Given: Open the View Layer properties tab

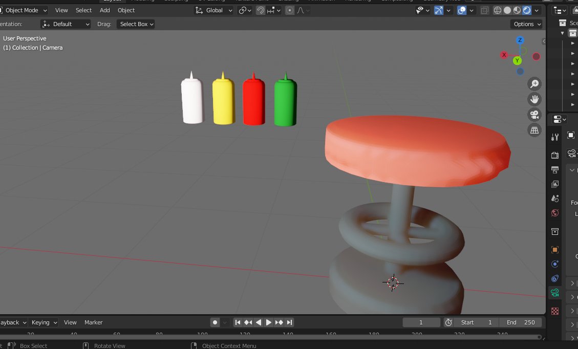Looking at the screenshot, I should (x=555, y=184).
